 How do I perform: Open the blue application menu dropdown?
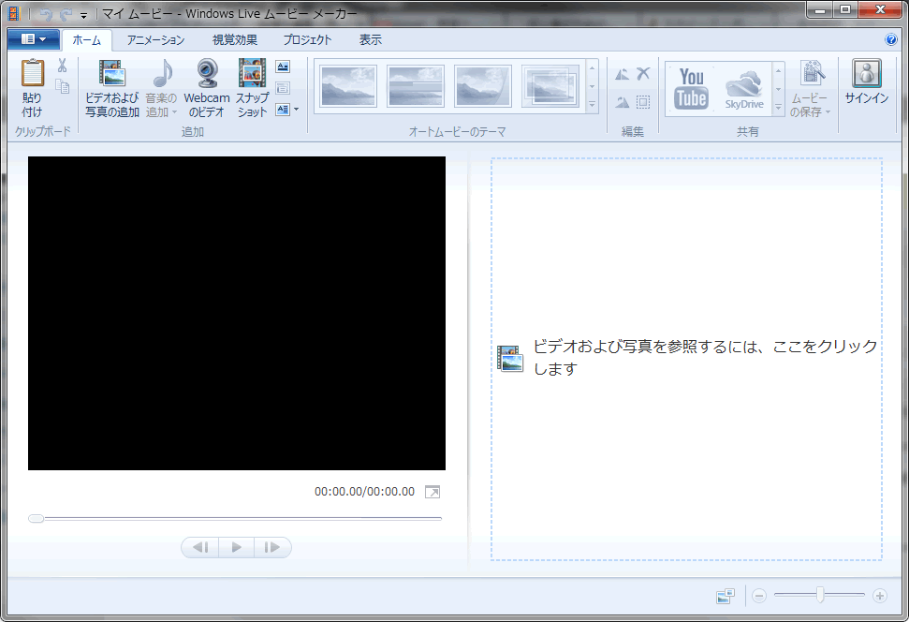click(34, 39)
